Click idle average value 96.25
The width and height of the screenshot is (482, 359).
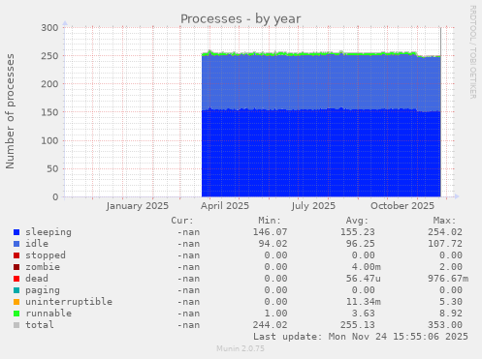coord(361,244)
